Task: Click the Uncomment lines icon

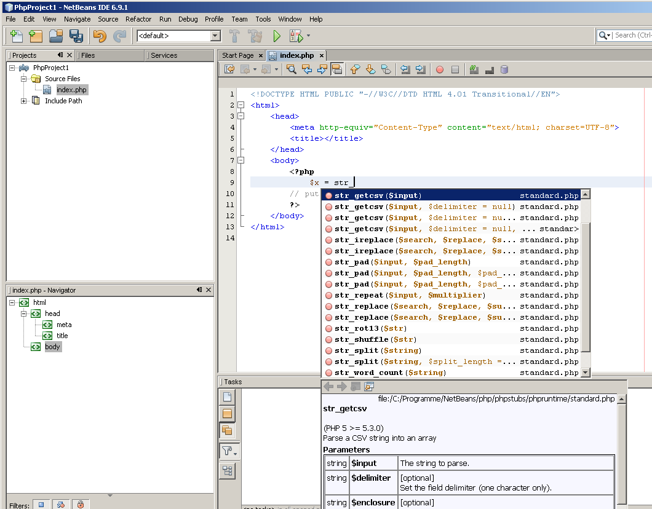Action: pos(490,69)
